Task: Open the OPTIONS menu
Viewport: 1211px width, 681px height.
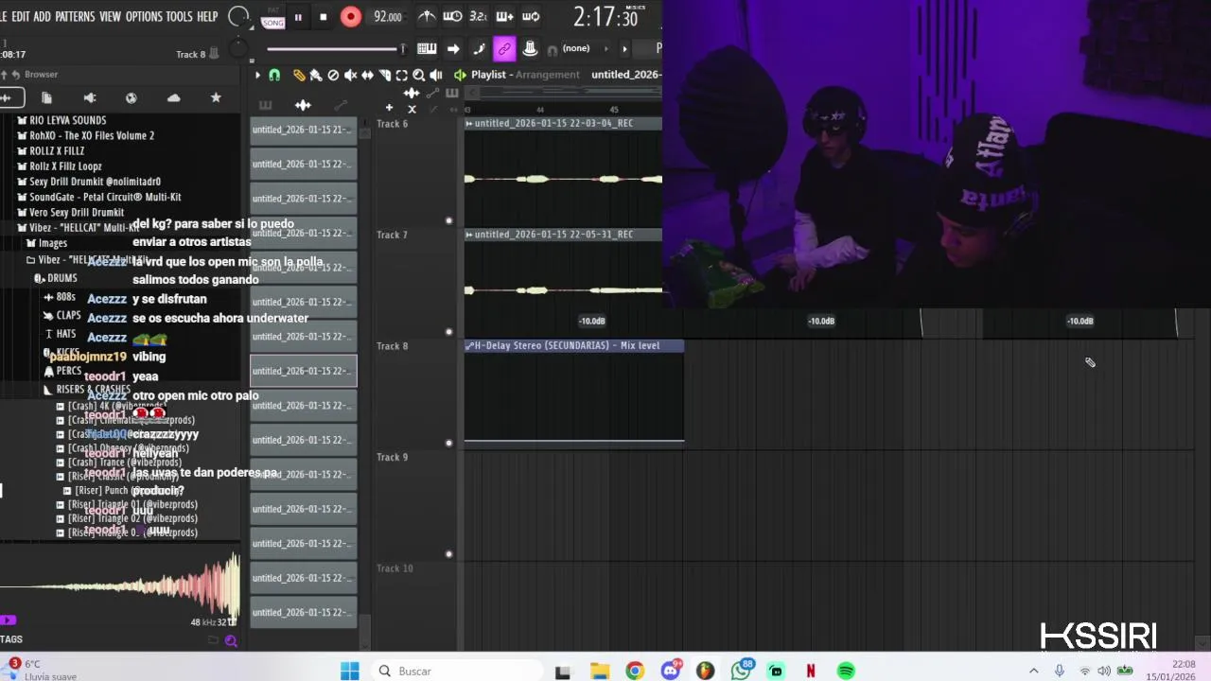Action: (144, 17)
